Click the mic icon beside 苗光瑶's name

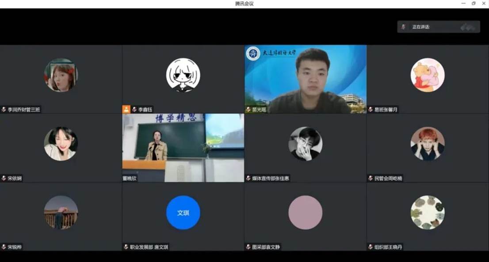point(248,110)
